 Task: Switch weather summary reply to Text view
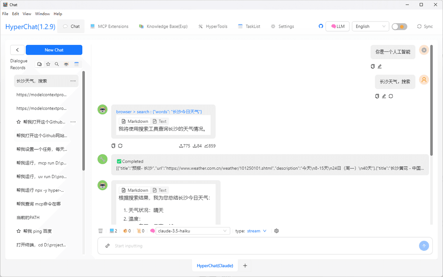click(159, 190)
